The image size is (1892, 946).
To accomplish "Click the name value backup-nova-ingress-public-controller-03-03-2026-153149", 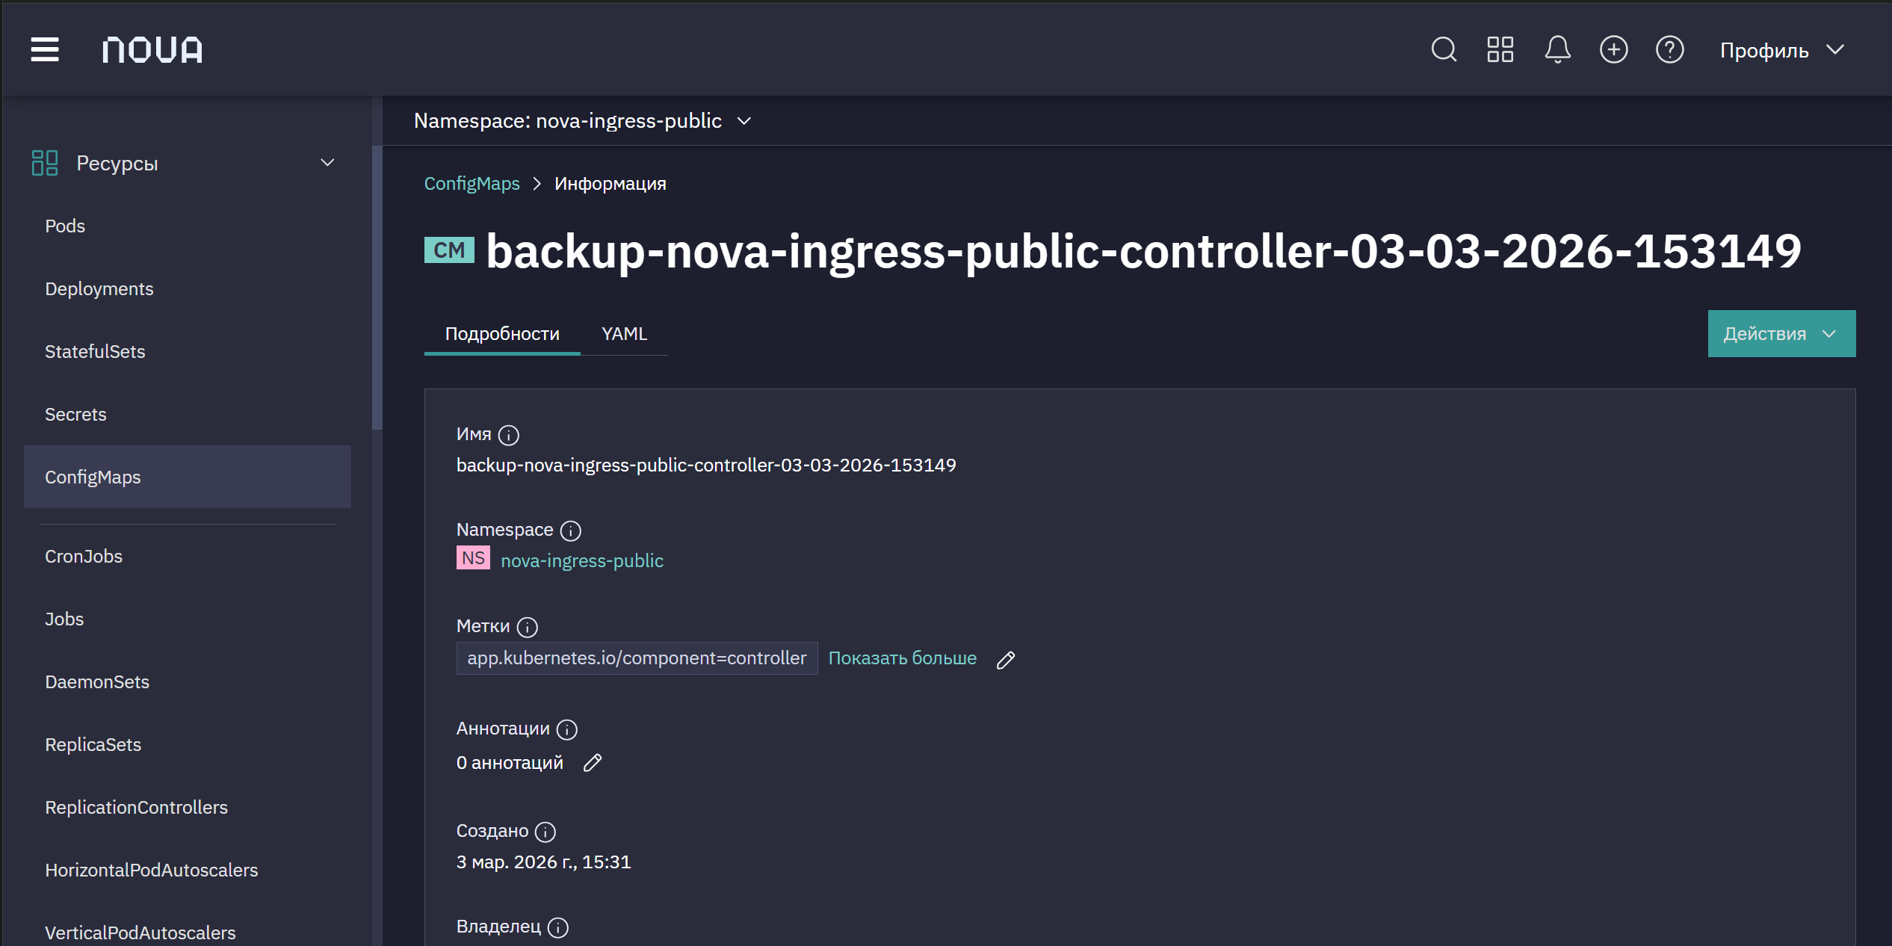I will 706,465.
